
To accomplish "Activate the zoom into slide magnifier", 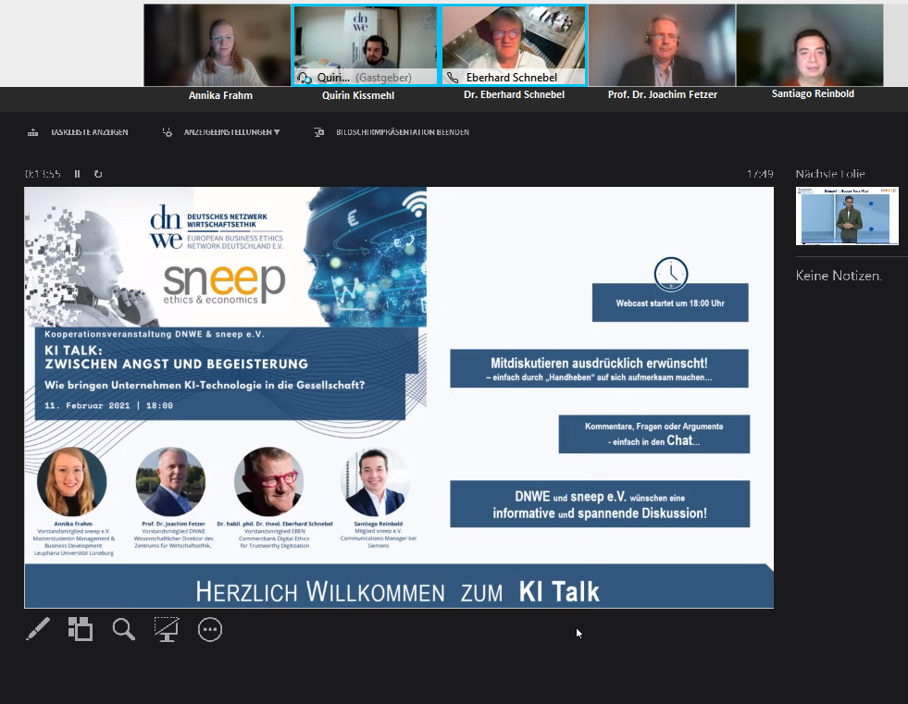I will tap(123, 629).
